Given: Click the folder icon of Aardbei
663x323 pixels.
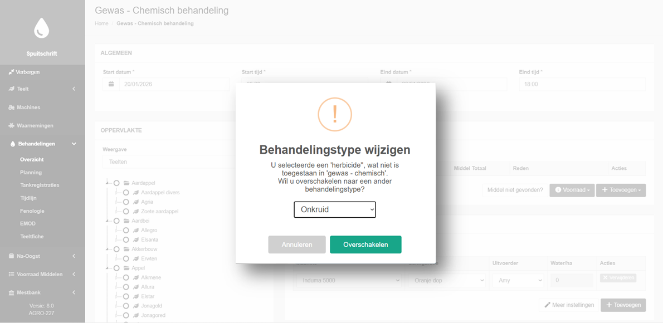Looking at the screenshot, I should click(126, 221).
